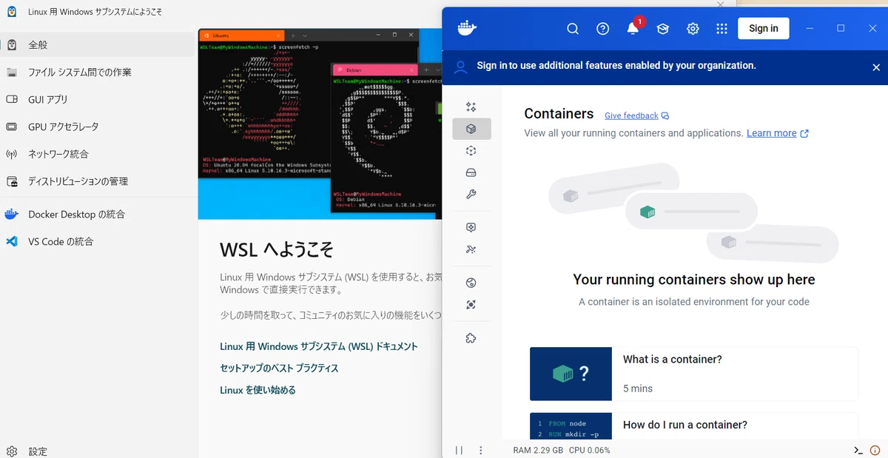The width and height of the screenshot is (888, 458).
Task: Click the Dockerfile code thumbnail on second card
Action: click(571, 425)
